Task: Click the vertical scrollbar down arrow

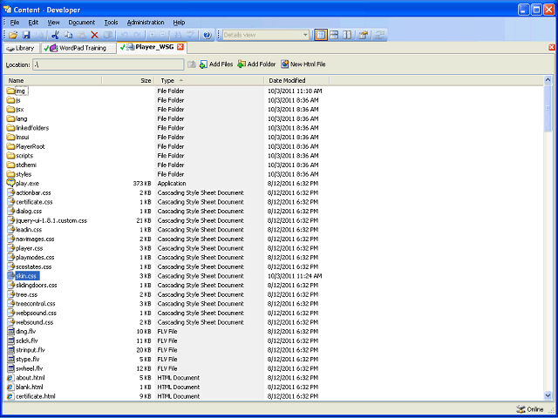Action: [x=548, y=395]
